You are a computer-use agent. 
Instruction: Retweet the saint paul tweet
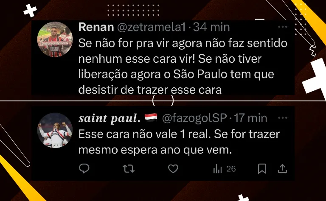click(129, 169)
